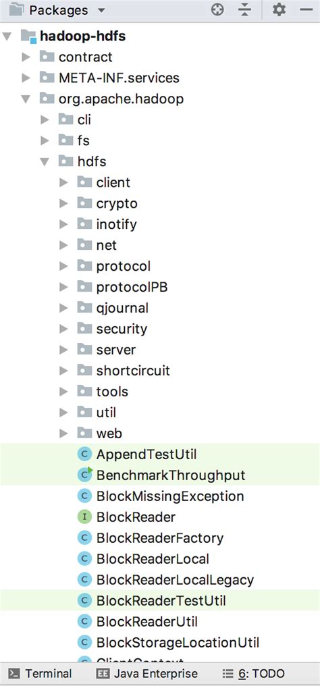
Task: Expand the protocolPB package arrow
Action: [x=64, y=287]
